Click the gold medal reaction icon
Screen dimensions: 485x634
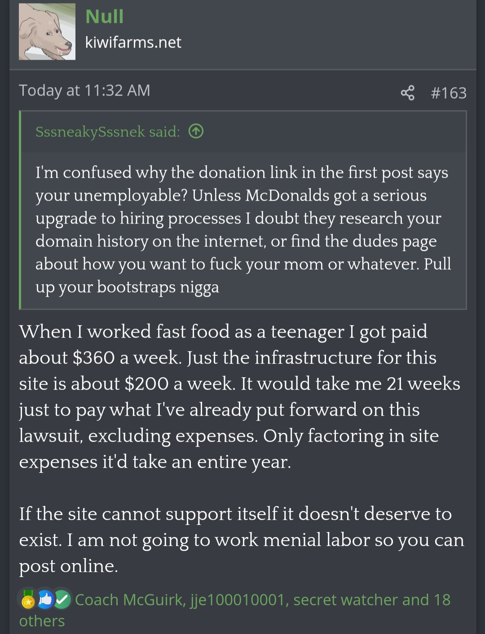point(28,600)
